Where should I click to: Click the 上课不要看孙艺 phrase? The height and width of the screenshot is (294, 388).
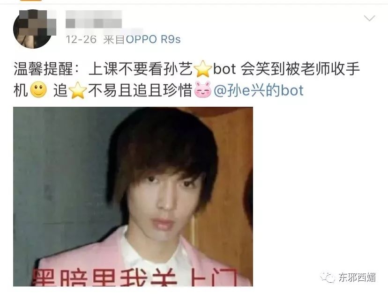141,69
